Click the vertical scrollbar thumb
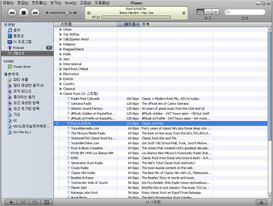273x206 pixels. (x=270, y=86)
